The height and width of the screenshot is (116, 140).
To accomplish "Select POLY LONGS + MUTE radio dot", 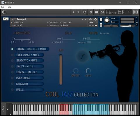I will tap(12, 55).
